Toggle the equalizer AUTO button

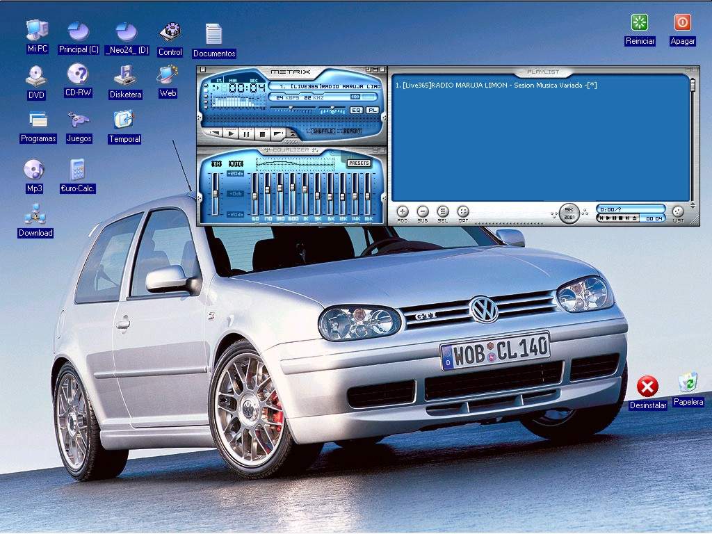point(236,163)
